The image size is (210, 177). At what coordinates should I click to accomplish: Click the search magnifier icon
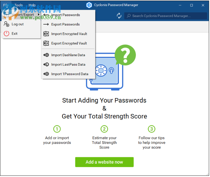tap(129, 16)
